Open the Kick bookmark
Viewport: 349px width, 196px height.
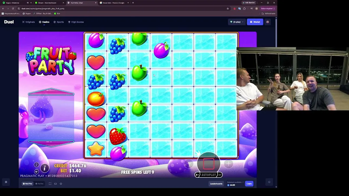point(57,13)
